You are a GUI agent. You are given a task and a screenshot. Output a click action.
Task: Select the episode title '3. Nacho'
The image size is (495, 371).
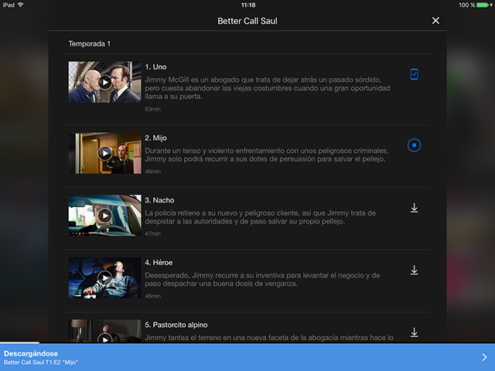coord(159,200)
